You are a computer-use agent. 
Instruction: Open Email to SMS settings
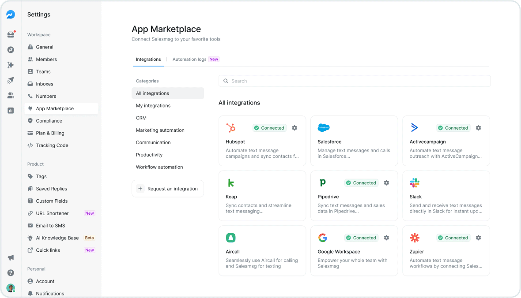[x=61, y=226]
